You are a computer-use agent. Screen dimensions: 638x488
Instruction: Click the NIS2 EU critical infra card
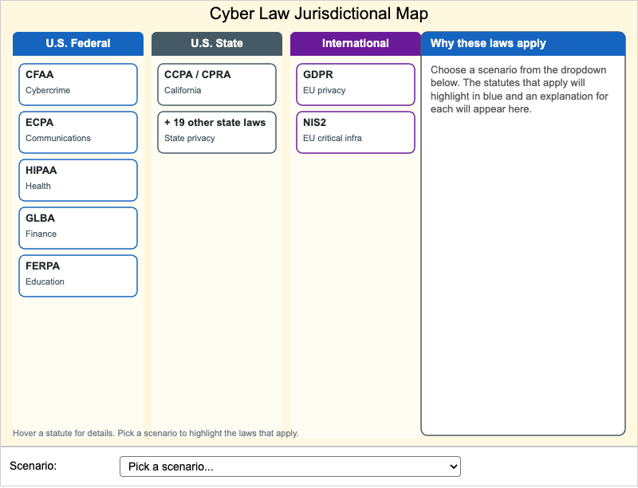356,132
